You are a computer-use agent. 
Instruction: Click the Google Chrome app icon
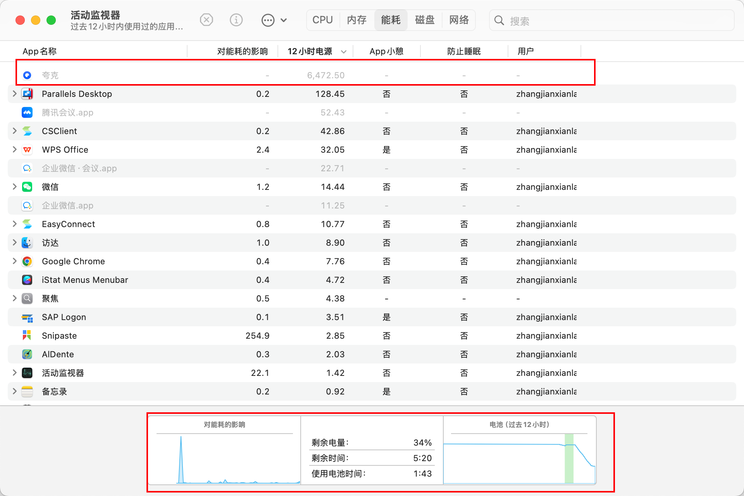pos(27,261)
